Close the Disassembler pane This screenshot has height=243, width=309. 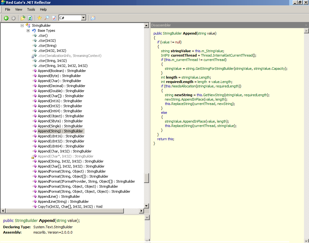pos(306,25)
